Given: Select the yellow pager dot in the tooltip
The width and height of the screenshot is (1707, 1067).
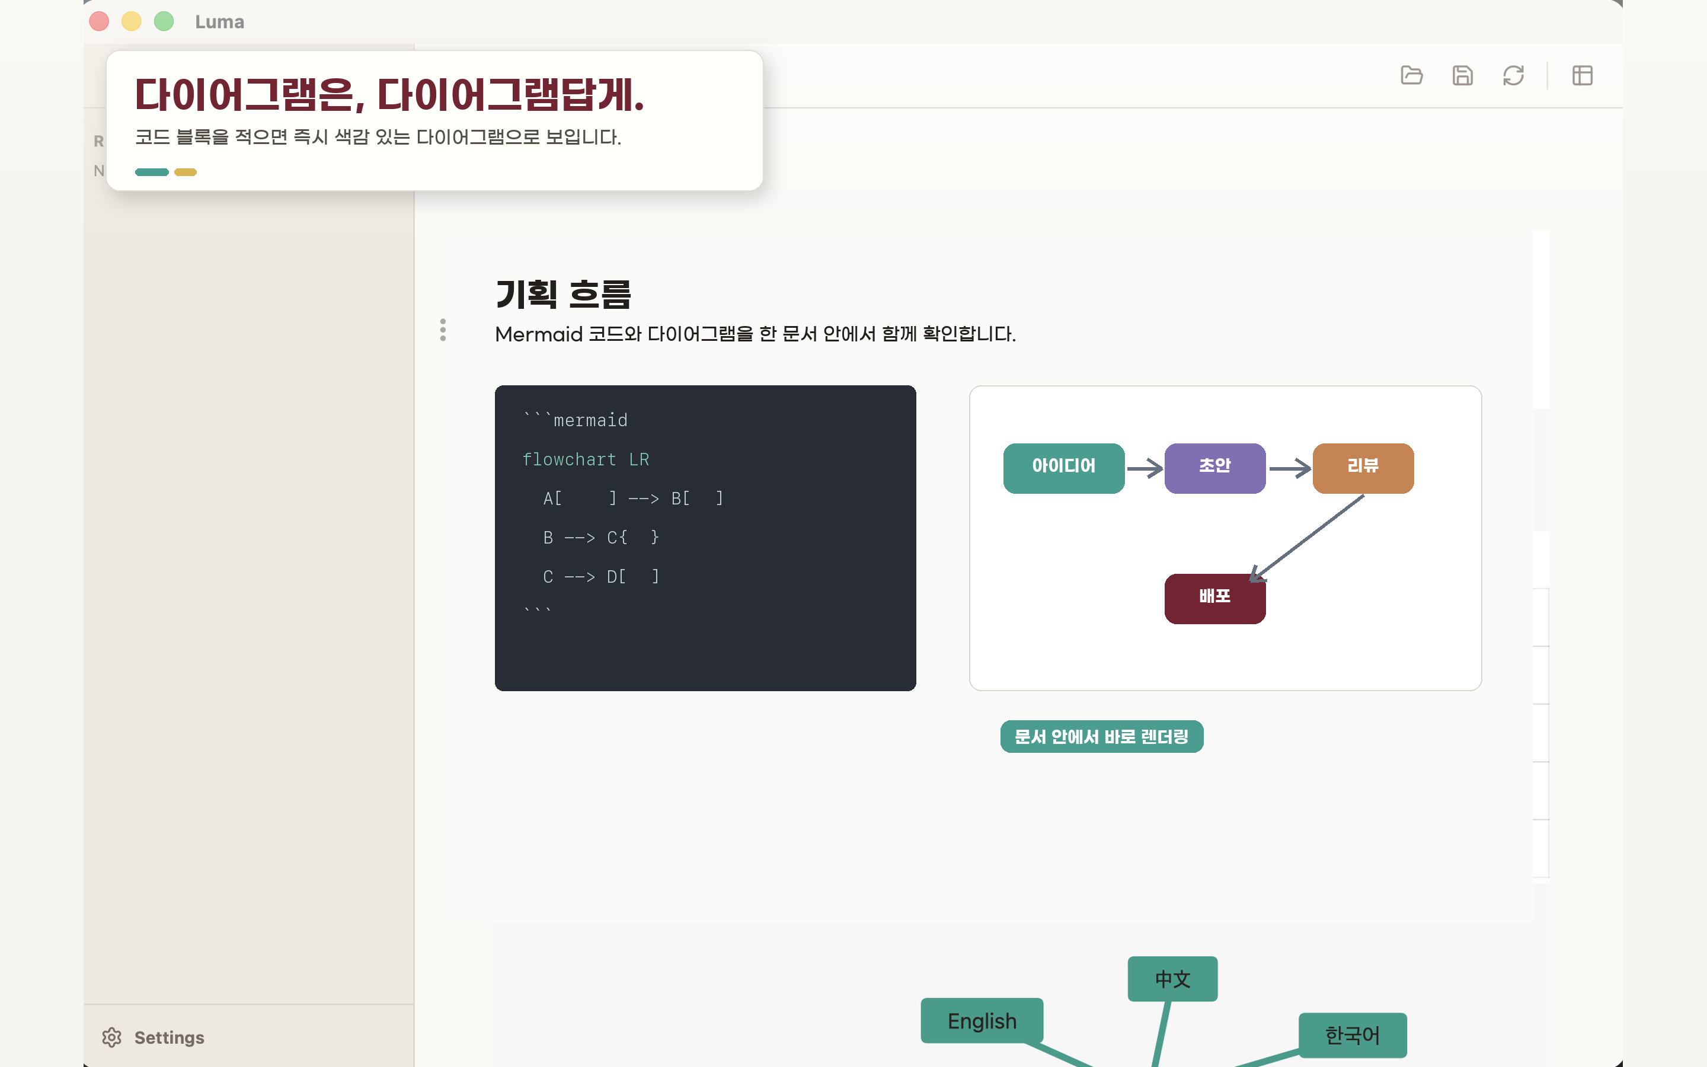Looking at the screenshot, I should click(186, 172).
